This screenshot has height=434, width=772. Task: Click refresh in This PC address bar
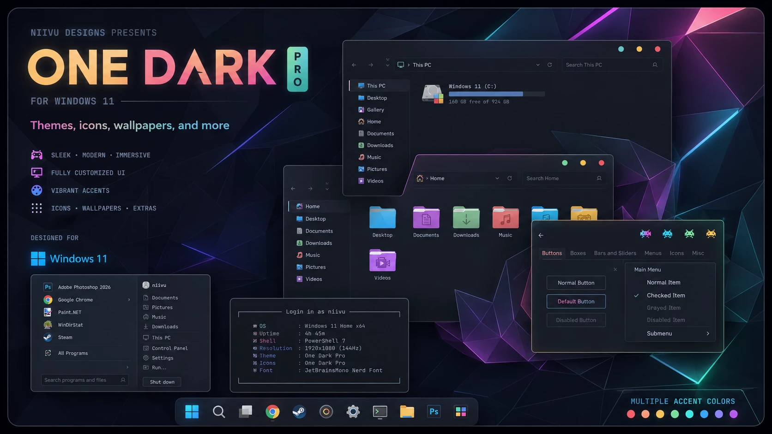pos(549,65)
